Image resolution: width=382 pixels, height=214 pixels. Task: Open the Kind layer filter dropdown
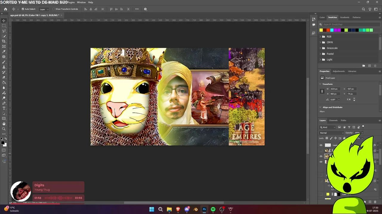[328, 127]
